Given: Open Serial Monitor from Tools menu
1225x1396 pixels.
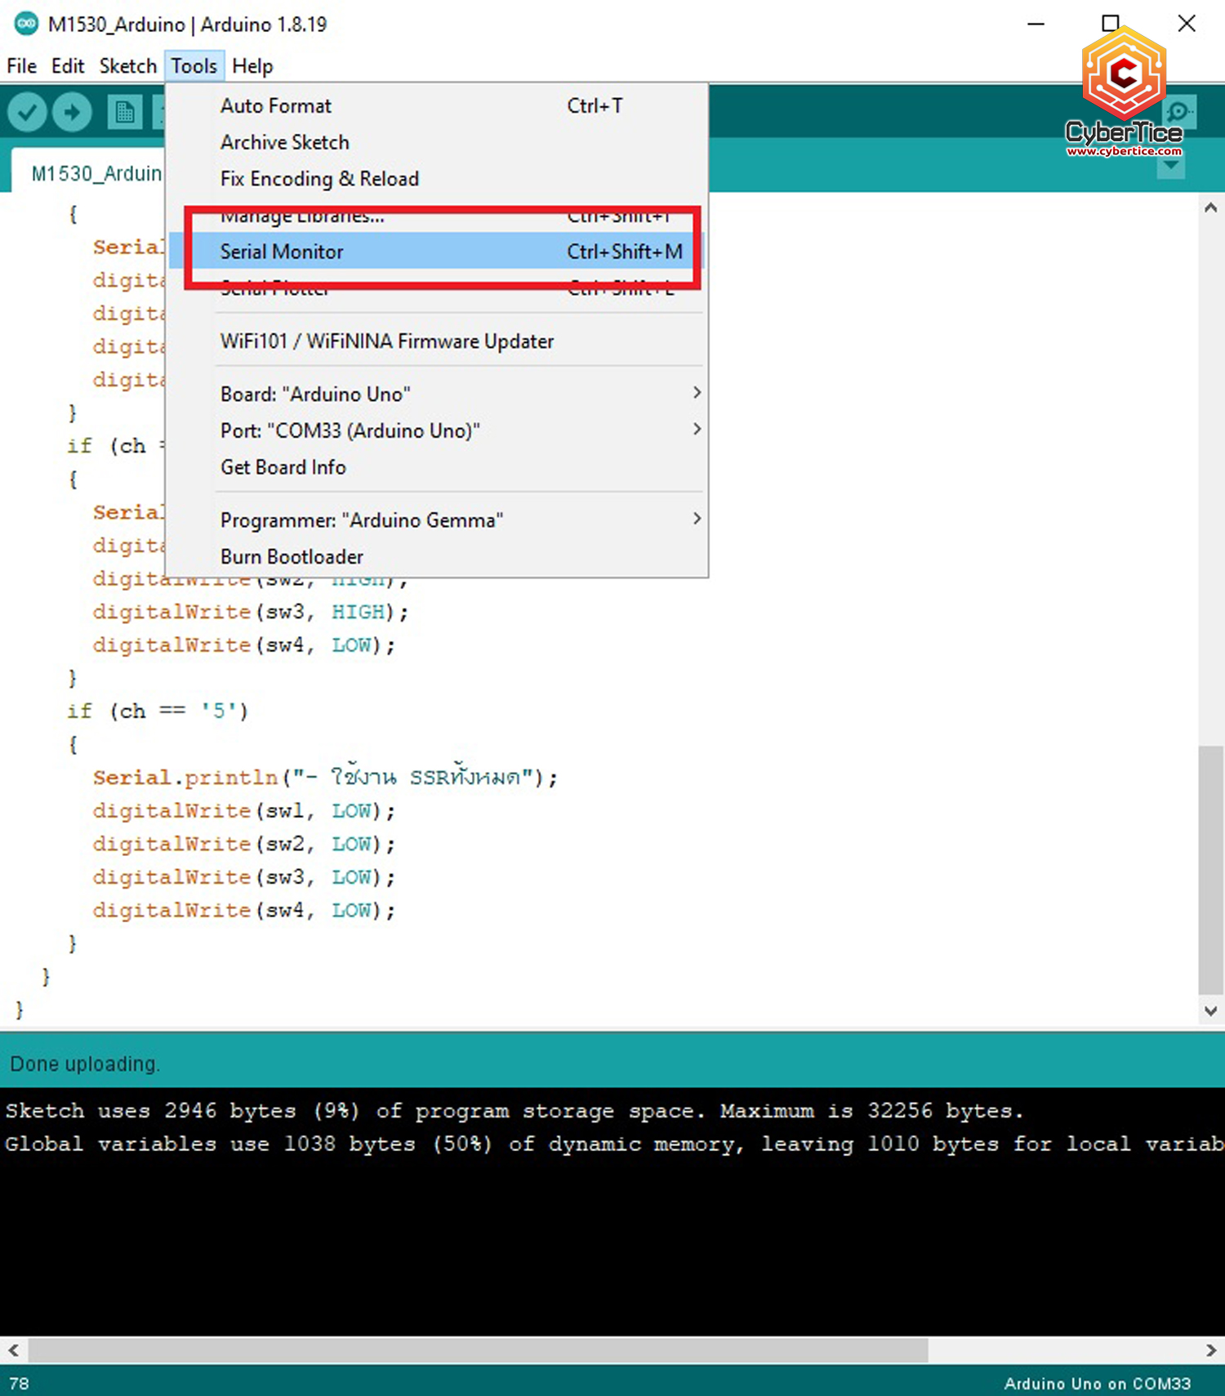Looking at the screenshot, I should tap(438, 252).
